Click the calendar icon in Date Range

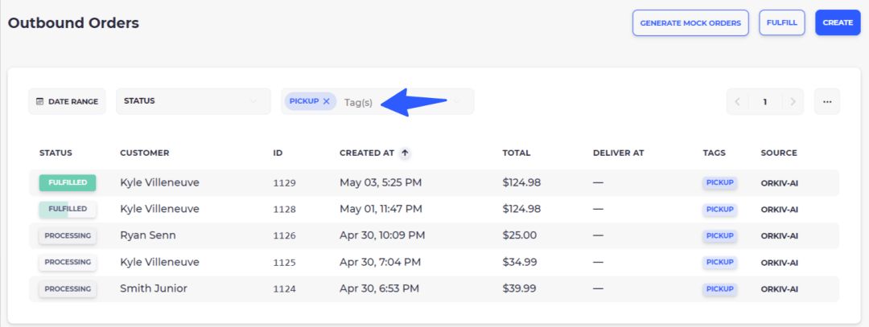tap(39, 102)
